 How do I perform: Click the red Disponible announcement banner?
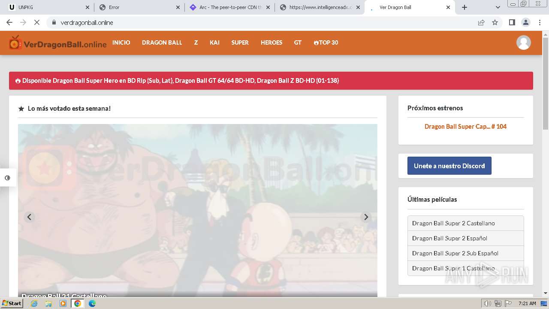[271, 81]
